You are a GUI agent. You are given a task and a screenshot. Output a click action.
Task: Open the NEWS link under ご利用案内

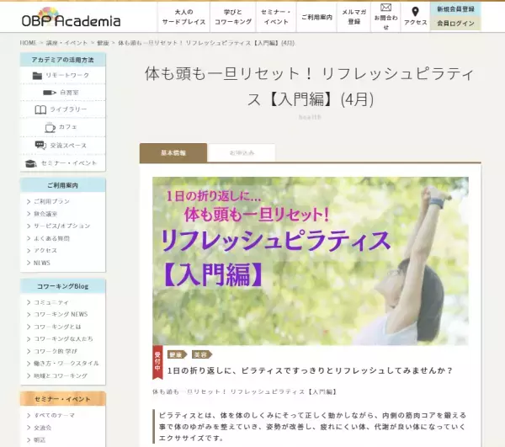coord(42,263)
